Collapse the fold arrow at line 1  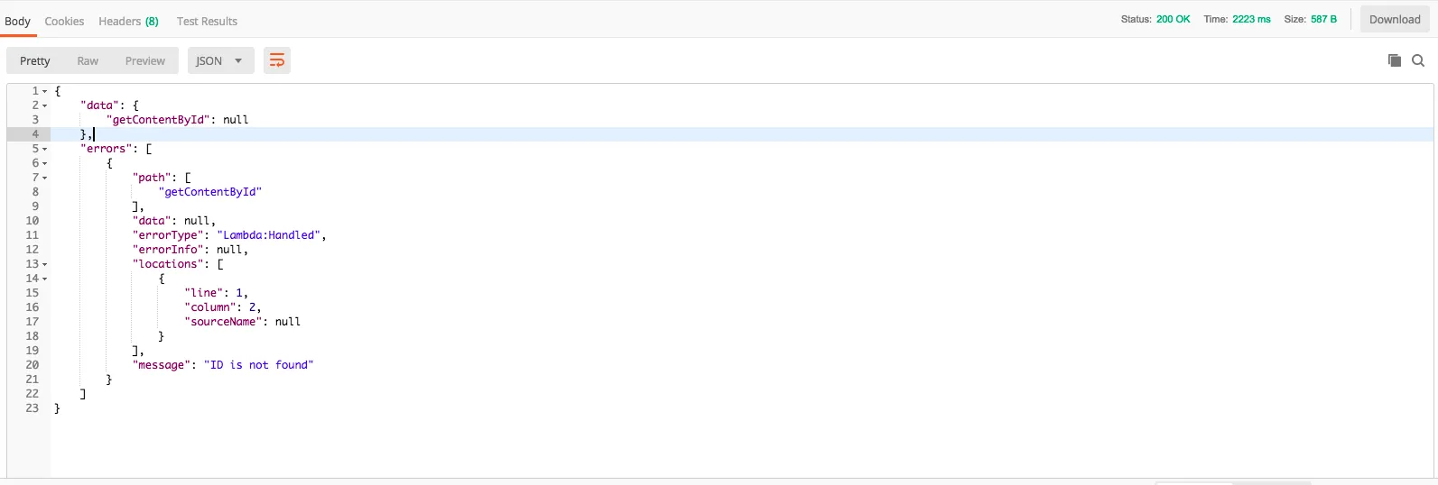click(x=45, y=91)
